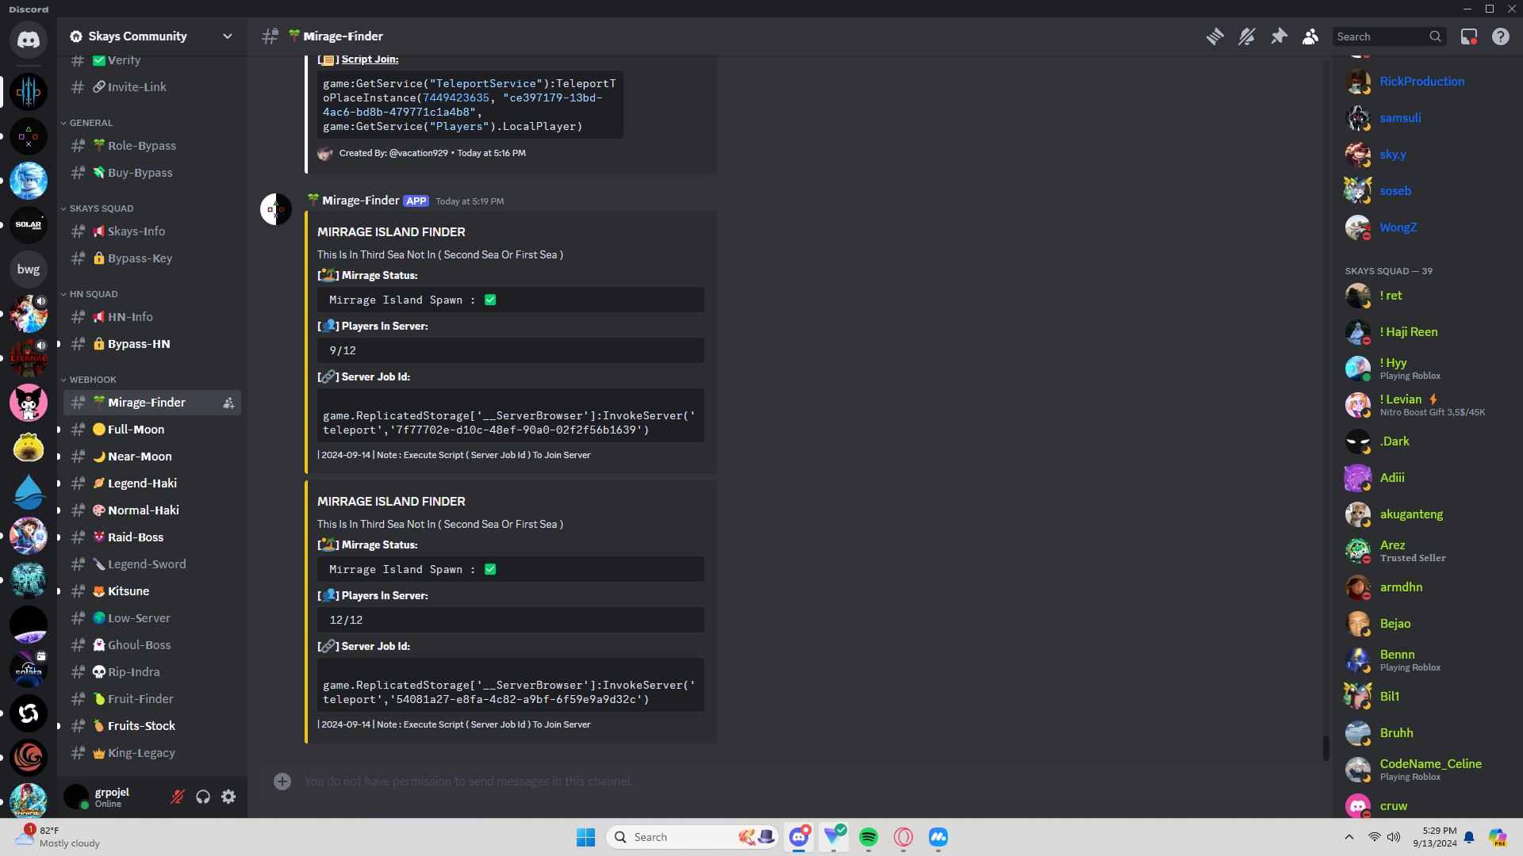Open grpojel user status panel
The width and height of the screenshot is (1523, 856).
pos(111,797)
